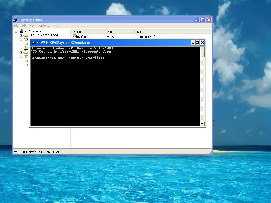Collapse the My Computer tree node

click(16, 31)
